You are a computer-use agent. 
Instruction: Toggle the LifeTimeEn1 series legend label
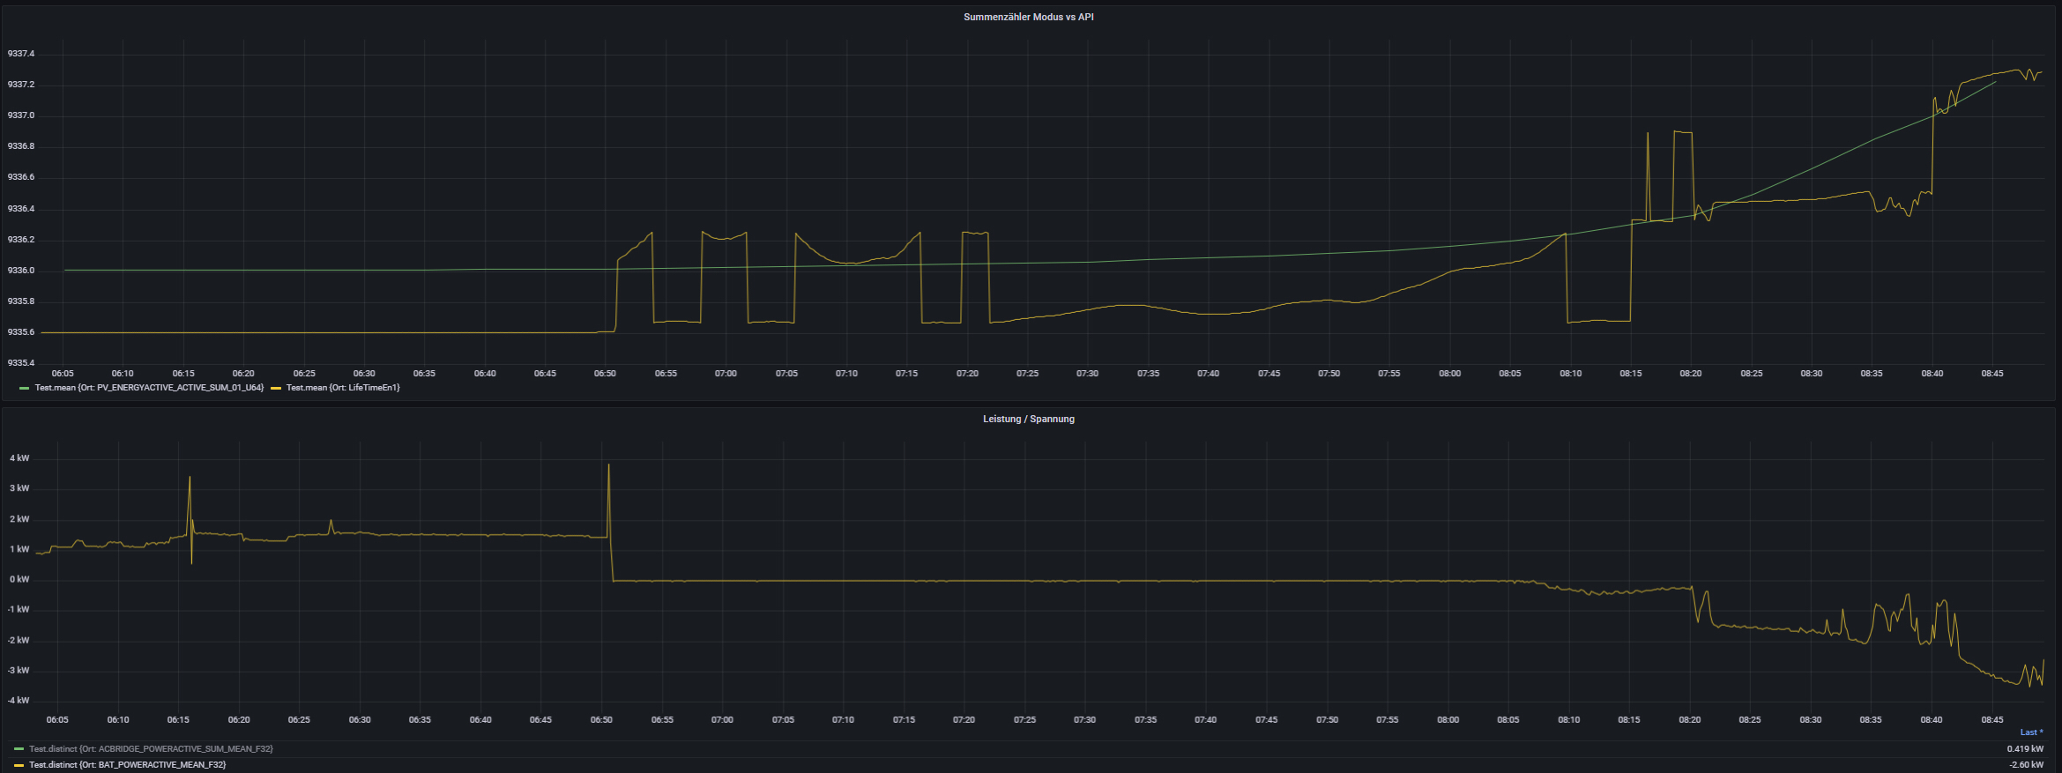coord(342,388)
